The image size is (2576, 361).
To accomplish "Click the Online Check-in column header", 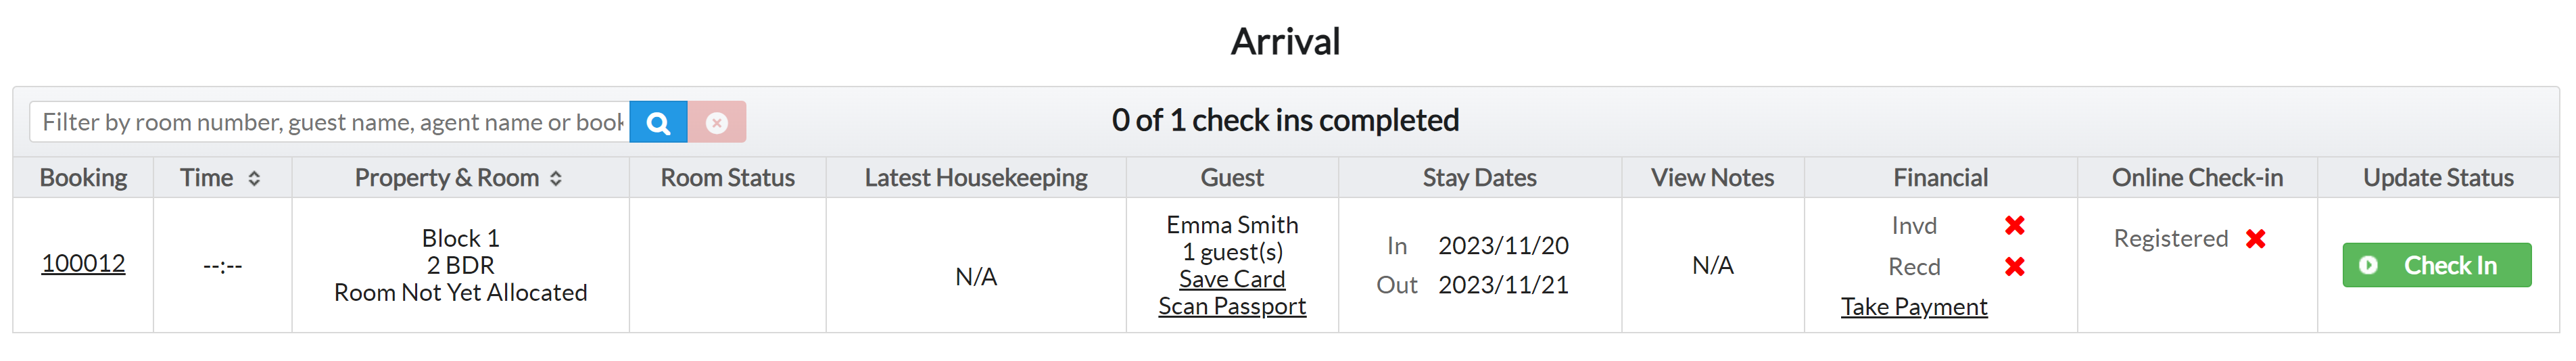I will click(x=2196, y=178).
